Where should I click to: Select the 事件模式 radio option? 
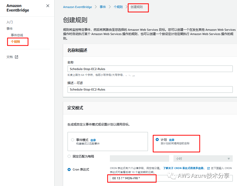(x=73, y=140)
